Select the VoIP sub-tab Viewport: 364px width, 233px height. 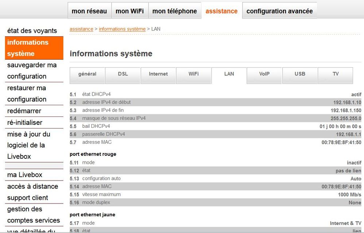(264, 74)
